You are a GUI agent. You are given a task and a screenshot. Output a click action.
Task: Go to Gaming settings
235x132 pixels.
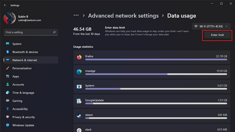[x=31, y=101]
